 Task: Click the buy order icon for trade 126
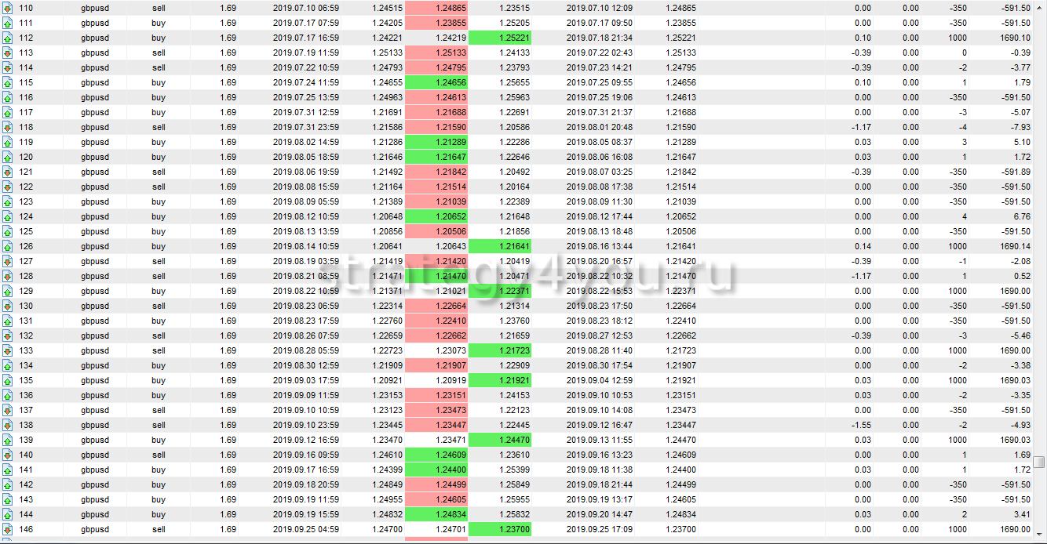tap(7, 246)
